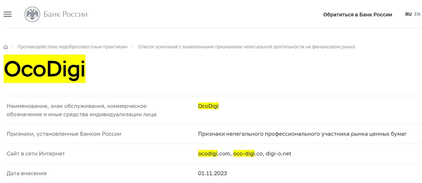Image resolution: width=422 pixels, height=183 pixels.
Task: Click the "Сайт в сети Интернет" row label
Action: point(36,154)
